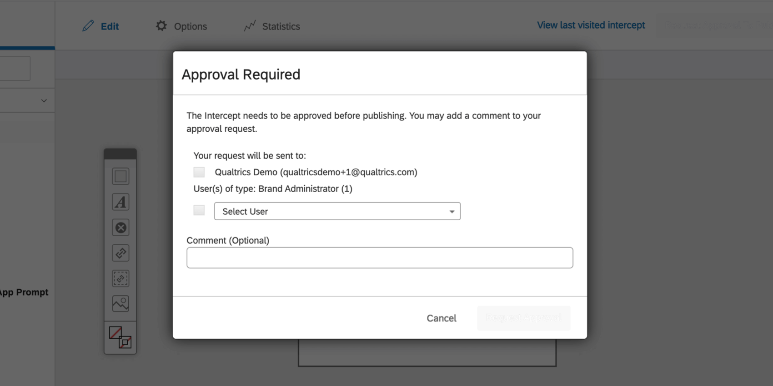Click the circled X delete tool
773x386 pixels.
pyautogui.click(x=120, y=227)
